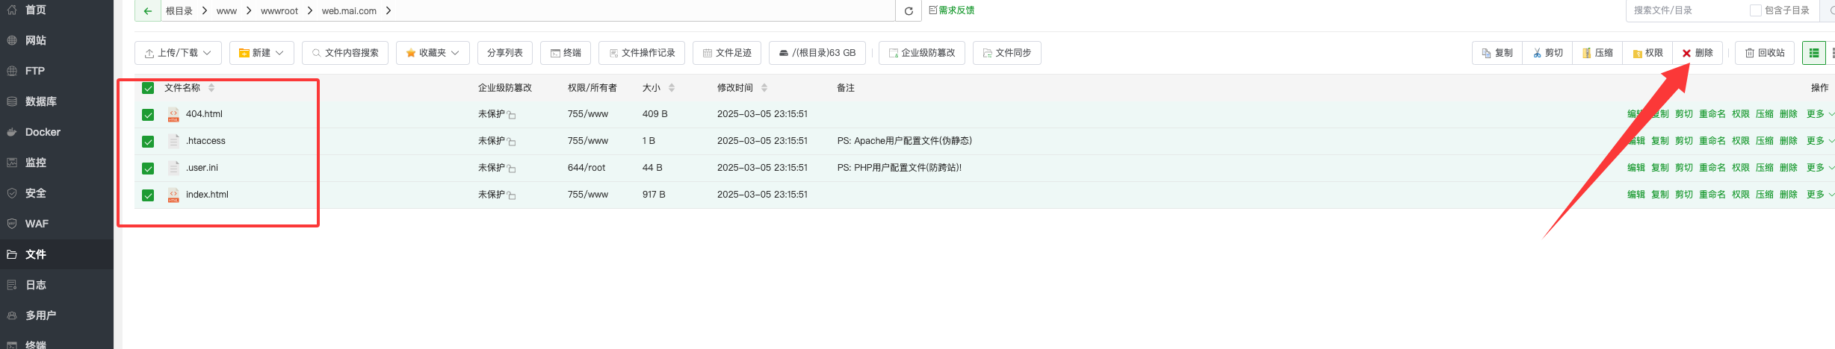Open the 回收站 recycle bin

[1764, 53]
